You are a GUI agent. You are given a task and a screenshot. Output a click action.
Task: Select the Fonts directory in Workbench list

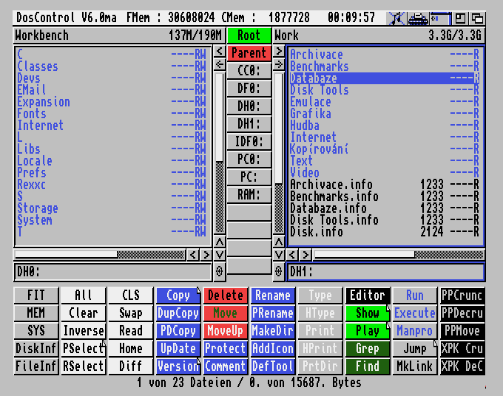coord(111,114)
